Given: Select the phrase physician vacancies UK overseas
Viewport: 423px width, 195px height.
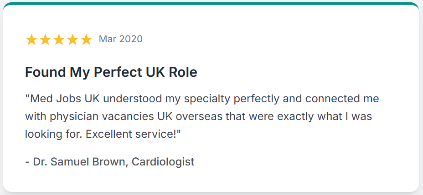Looking at the screenshot, I should click(134, 116).
